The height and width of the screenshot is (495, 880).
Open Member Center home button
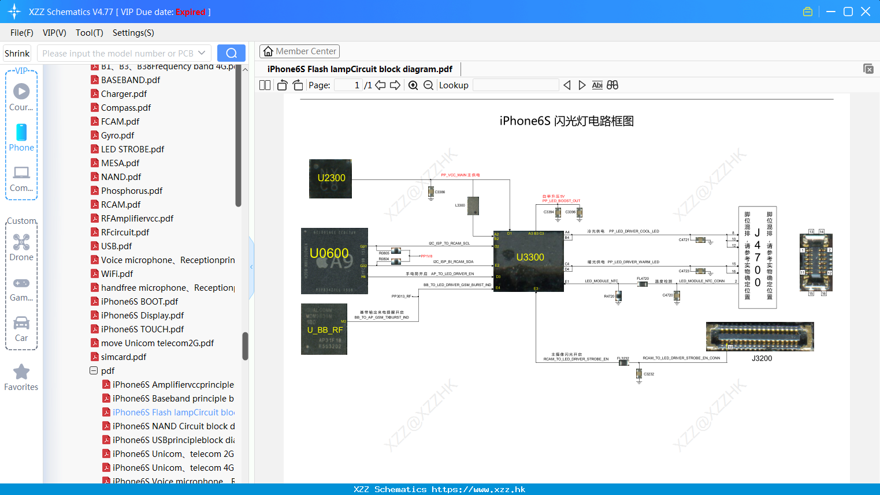point(299,51)
